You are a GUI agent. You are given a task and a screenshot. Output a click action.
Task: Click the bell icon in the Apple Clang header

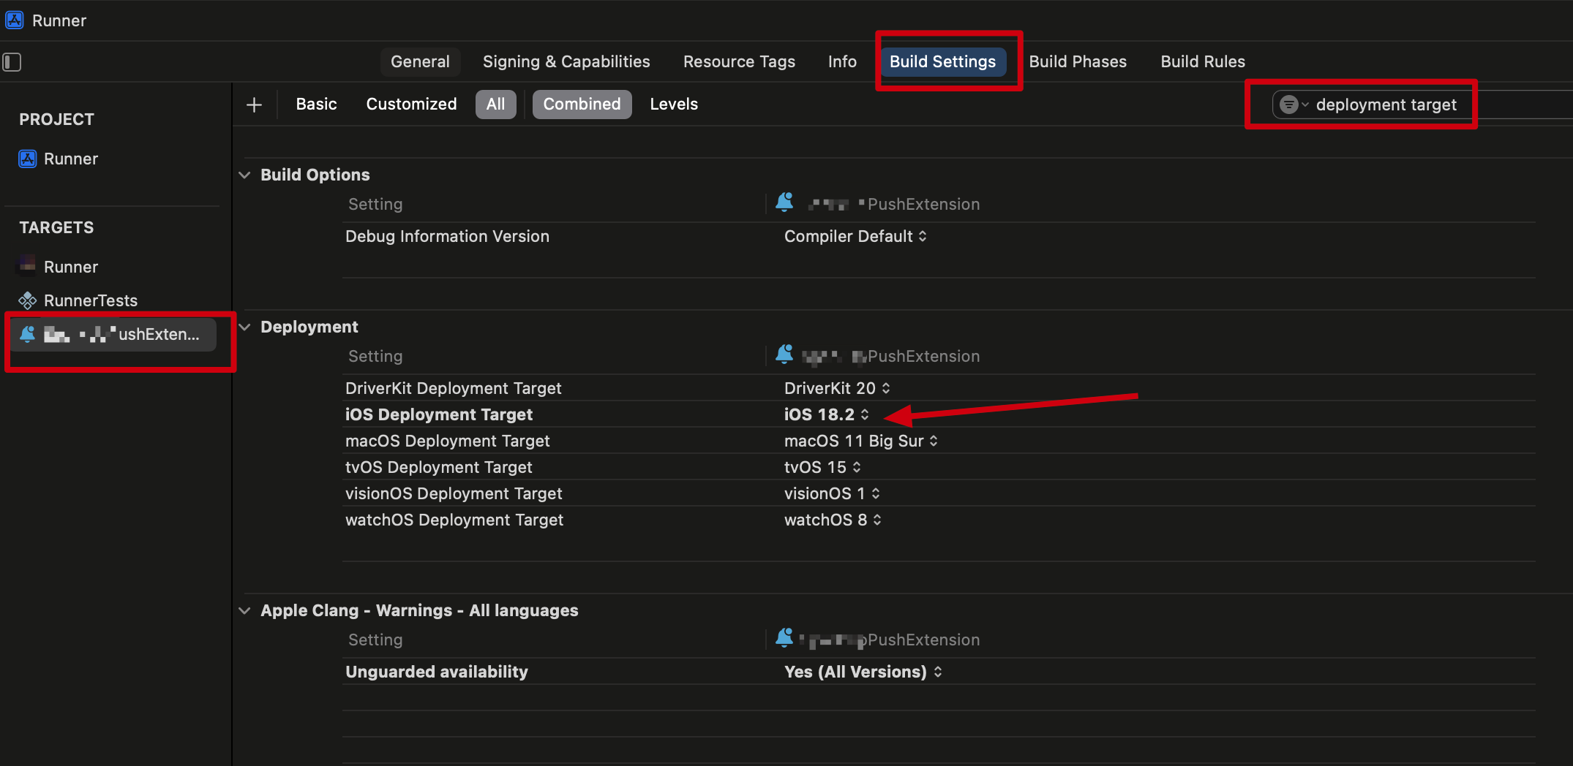(x=784, y=637)
